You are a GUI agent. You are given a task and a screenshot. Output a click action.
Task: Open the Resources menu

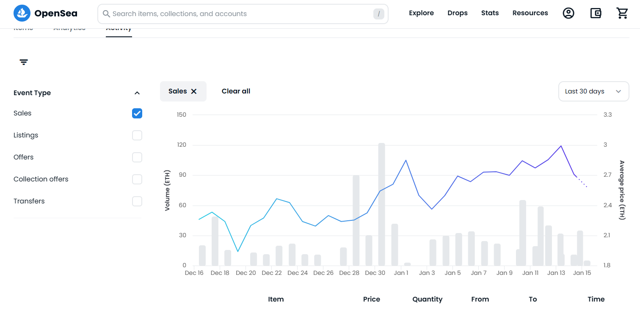(x=530, y=13)
